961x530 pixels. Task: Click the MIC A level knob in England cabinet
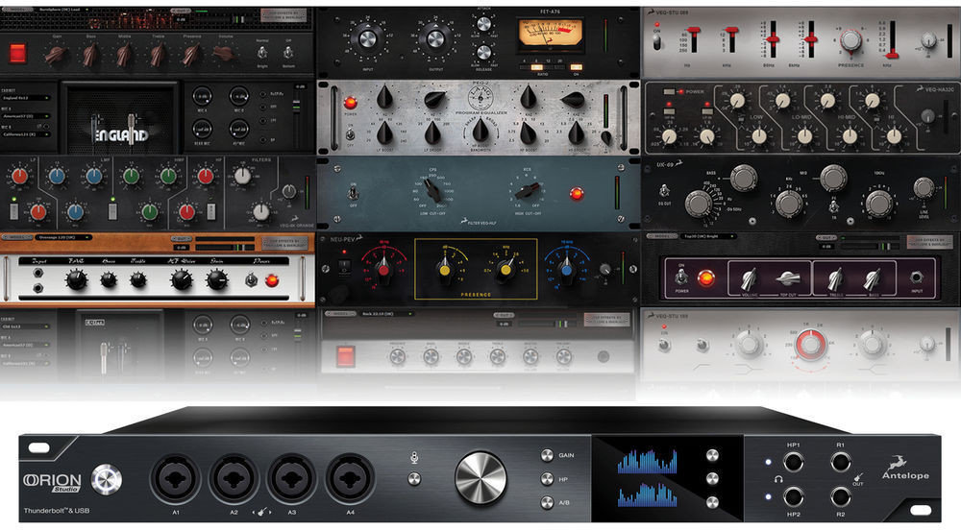pos(202,96)
